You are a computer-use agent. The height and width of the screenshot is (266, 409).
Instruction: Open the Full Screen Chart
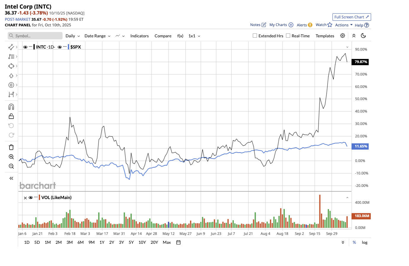point(352,17)
